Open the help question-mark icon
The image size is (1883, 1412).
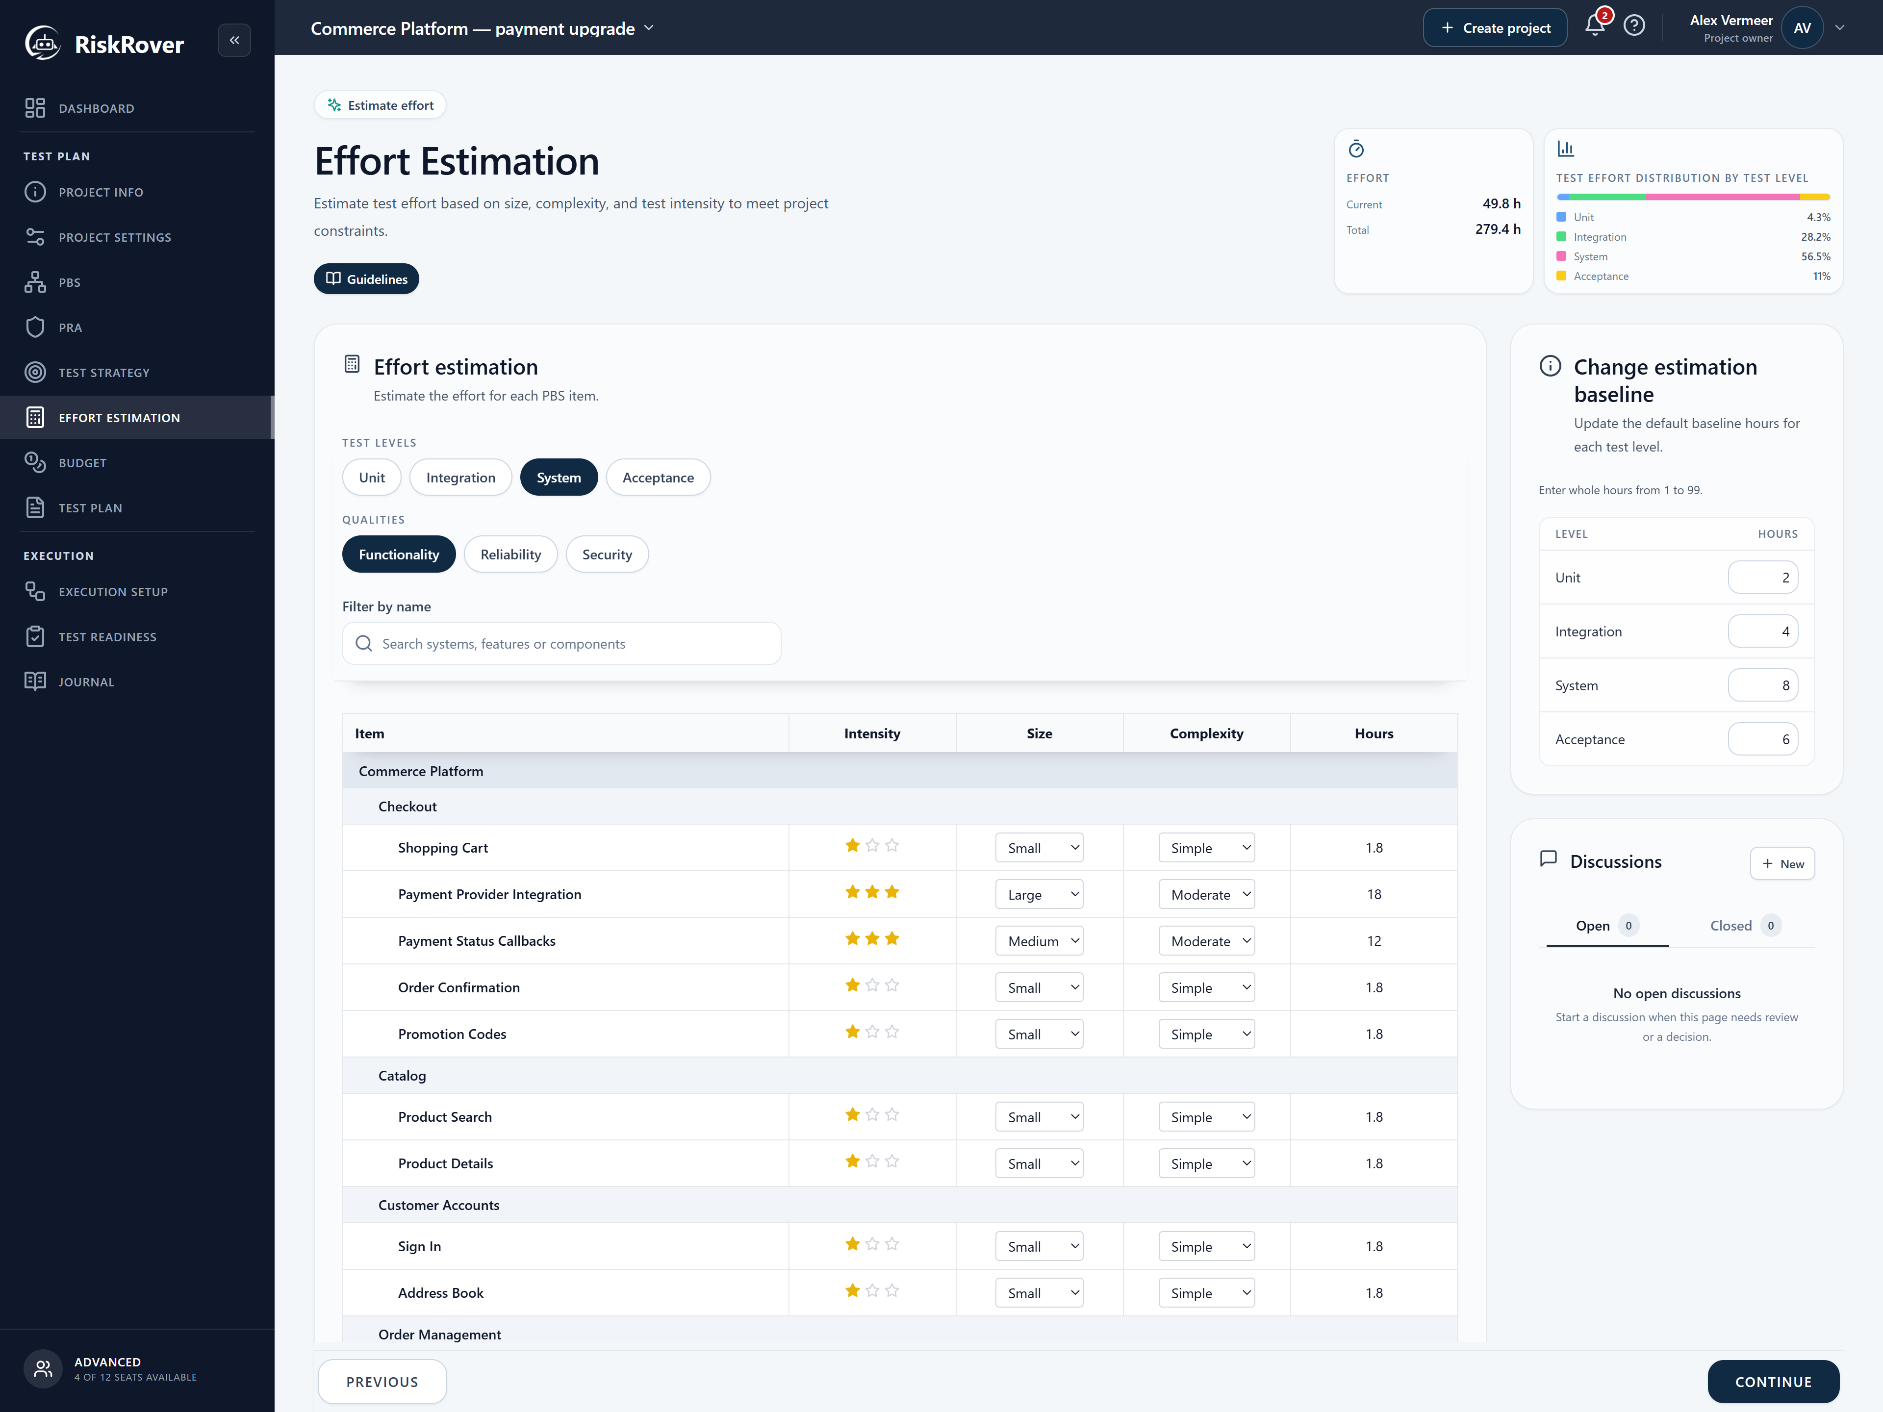pyautogui.click(x=1633, y=26)
